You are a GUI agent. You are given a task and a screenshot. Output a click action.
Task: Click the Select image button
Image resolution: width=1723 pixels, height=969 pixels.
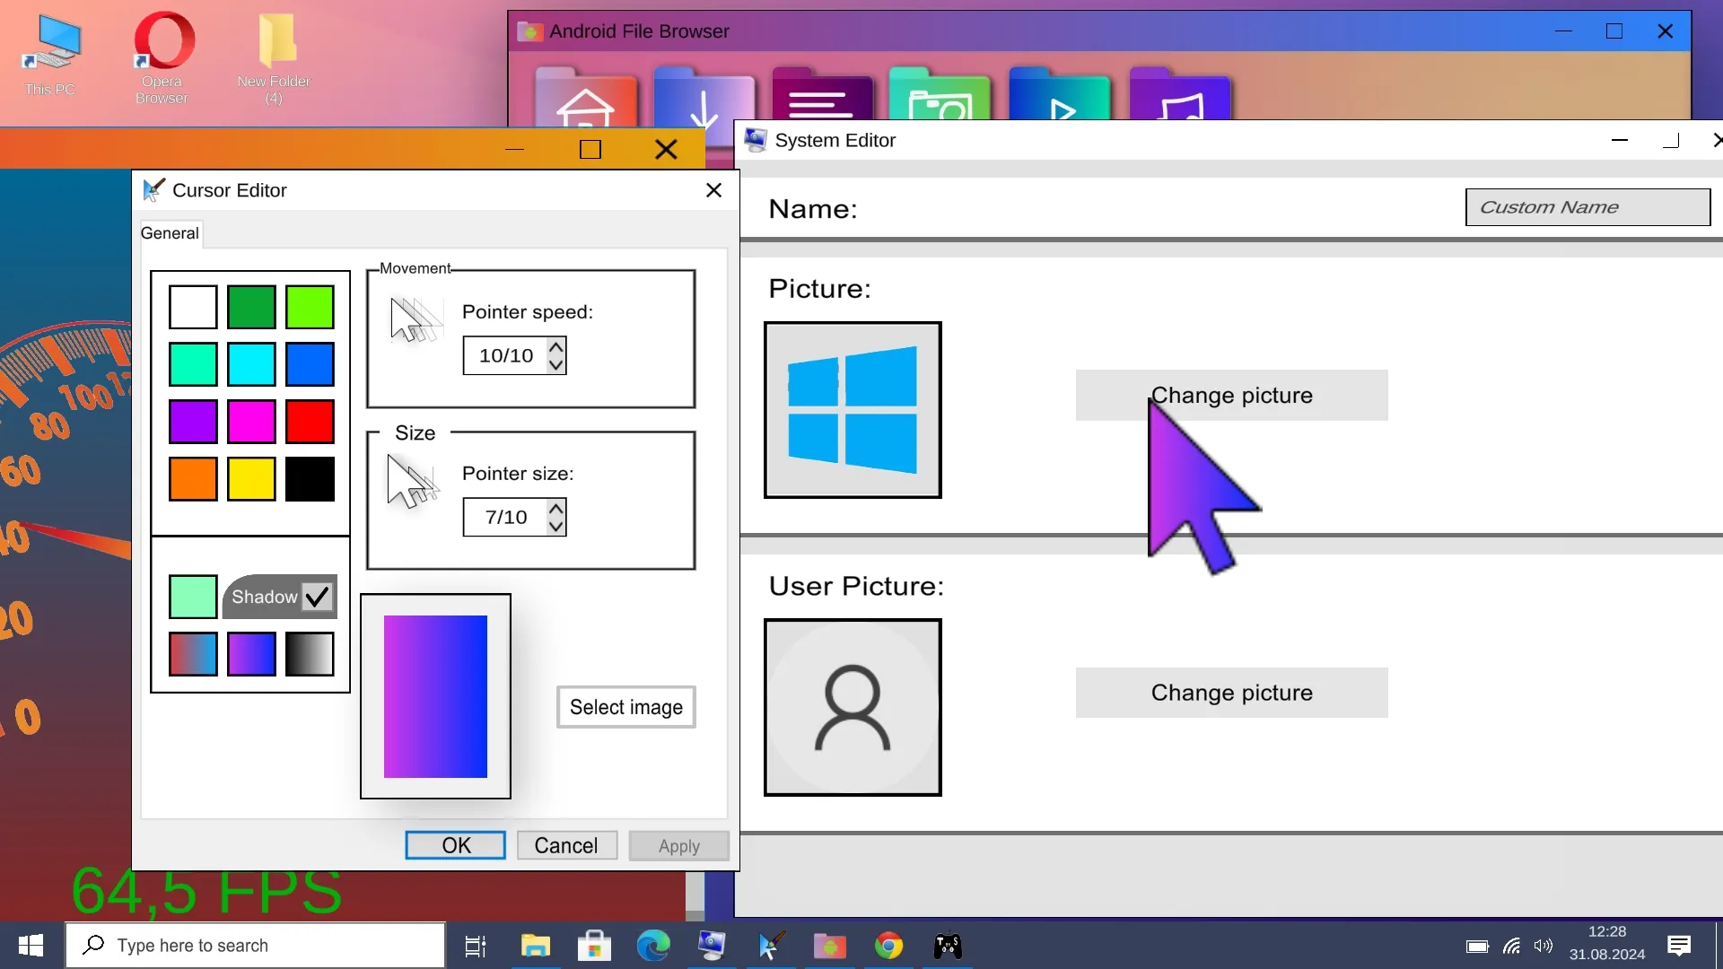coord(625,706)
